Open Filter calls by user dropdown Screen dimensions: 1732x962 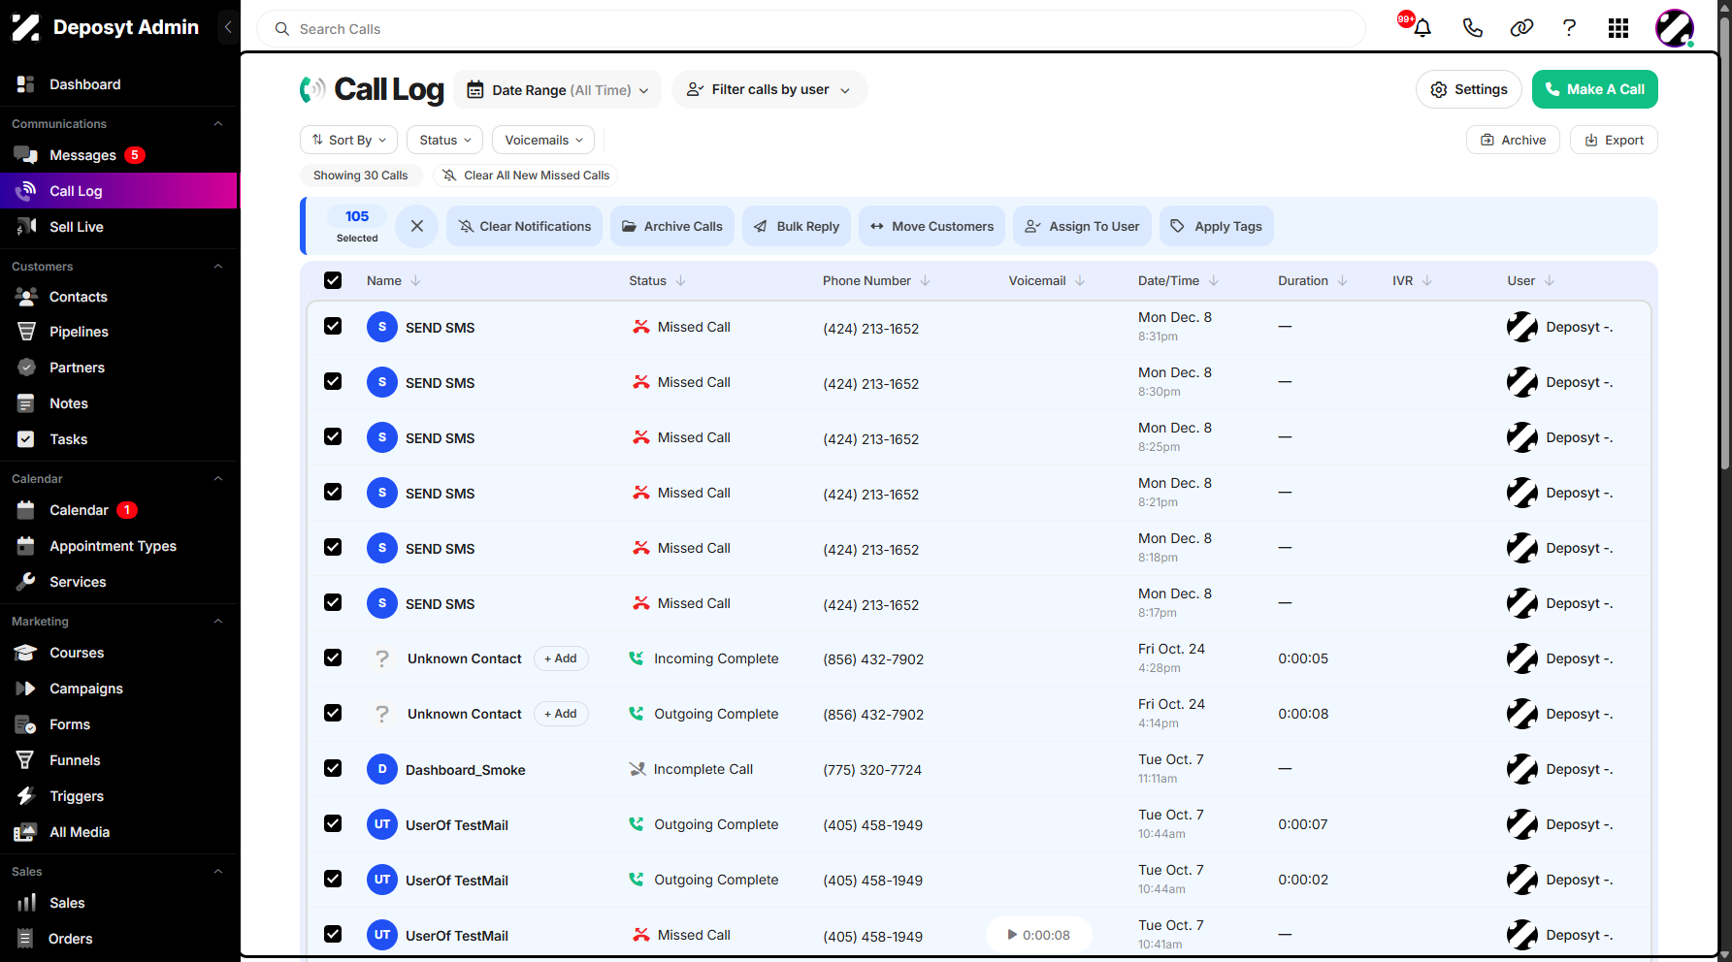[x=769, y=89]
